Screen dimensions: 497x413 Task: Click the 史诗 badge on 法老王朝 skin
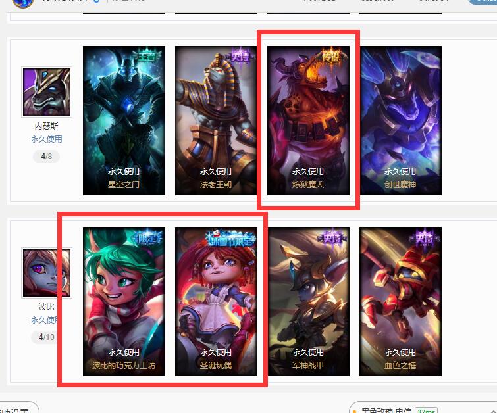pyautogui.click(x=240, y=56)
